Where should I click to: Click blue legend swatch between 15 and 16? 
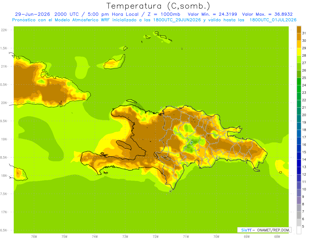(299, 148)
